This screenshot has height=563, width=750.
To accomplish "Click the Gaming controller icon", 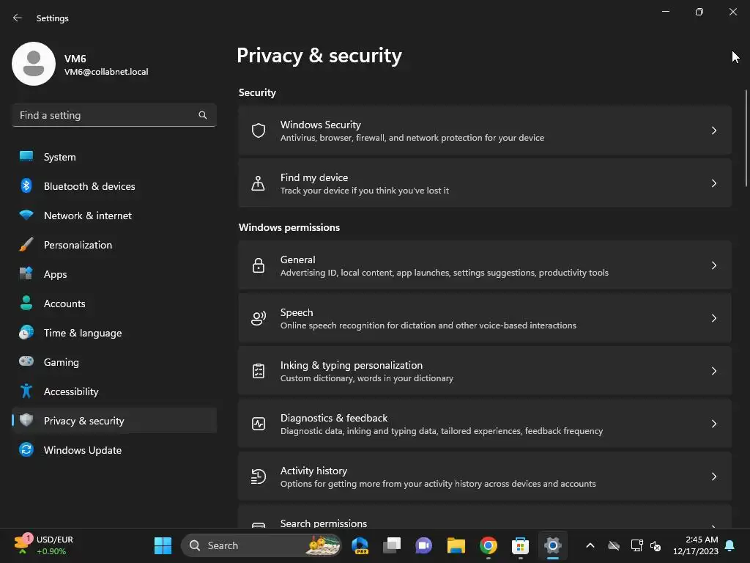I will [26, 361].
